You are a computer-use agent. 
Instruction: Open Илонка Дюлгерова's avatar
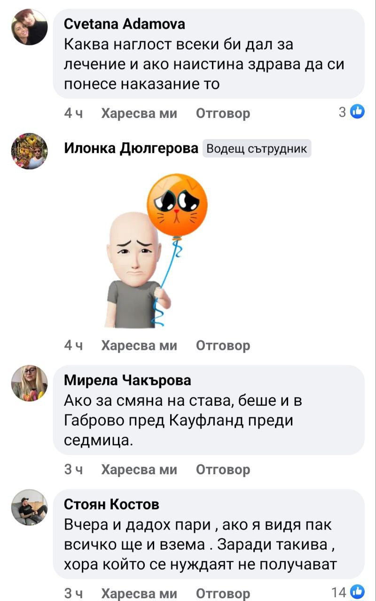[x=29, y=151]
